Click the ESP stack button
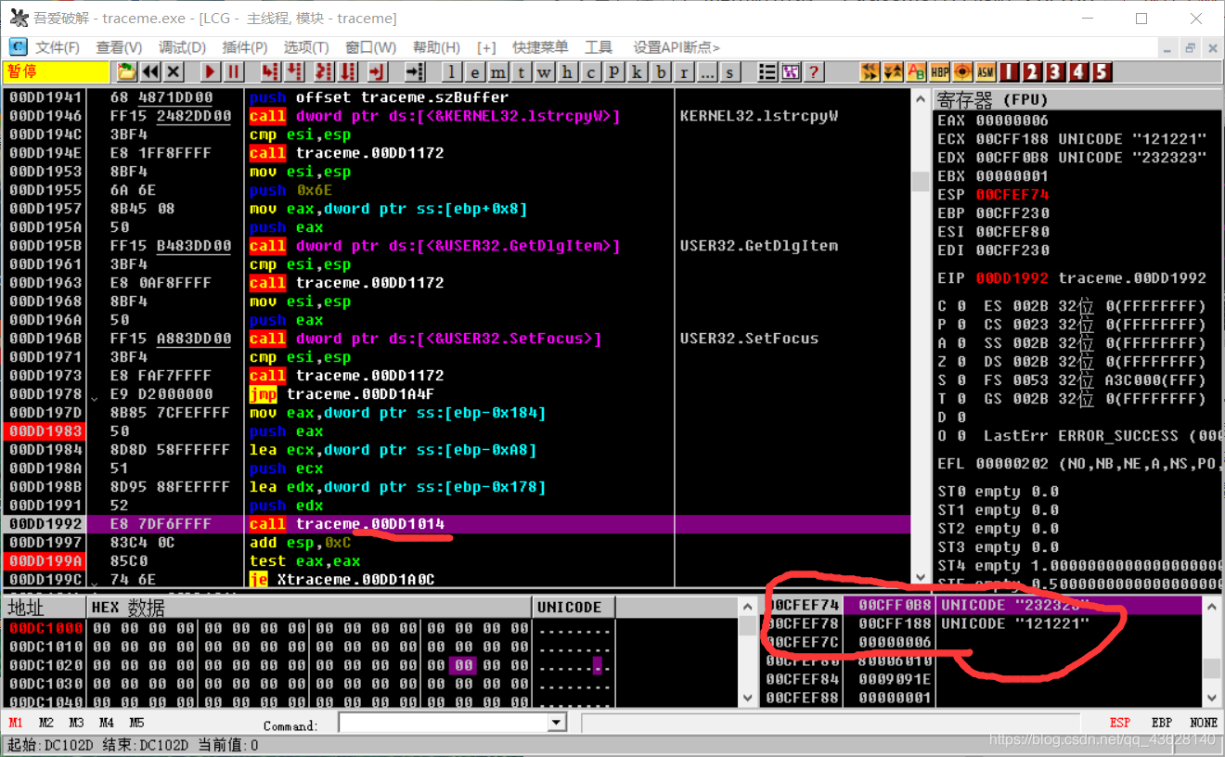This screenshot has height=757, width=1225. pyautogui.click(x=1120, y=723)
